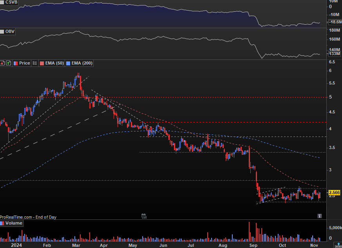Image resolution: width=342 pixels, height=248 pixels.
Task: Click the OBV indicator square icon
Action: click(x=2, y=32)
